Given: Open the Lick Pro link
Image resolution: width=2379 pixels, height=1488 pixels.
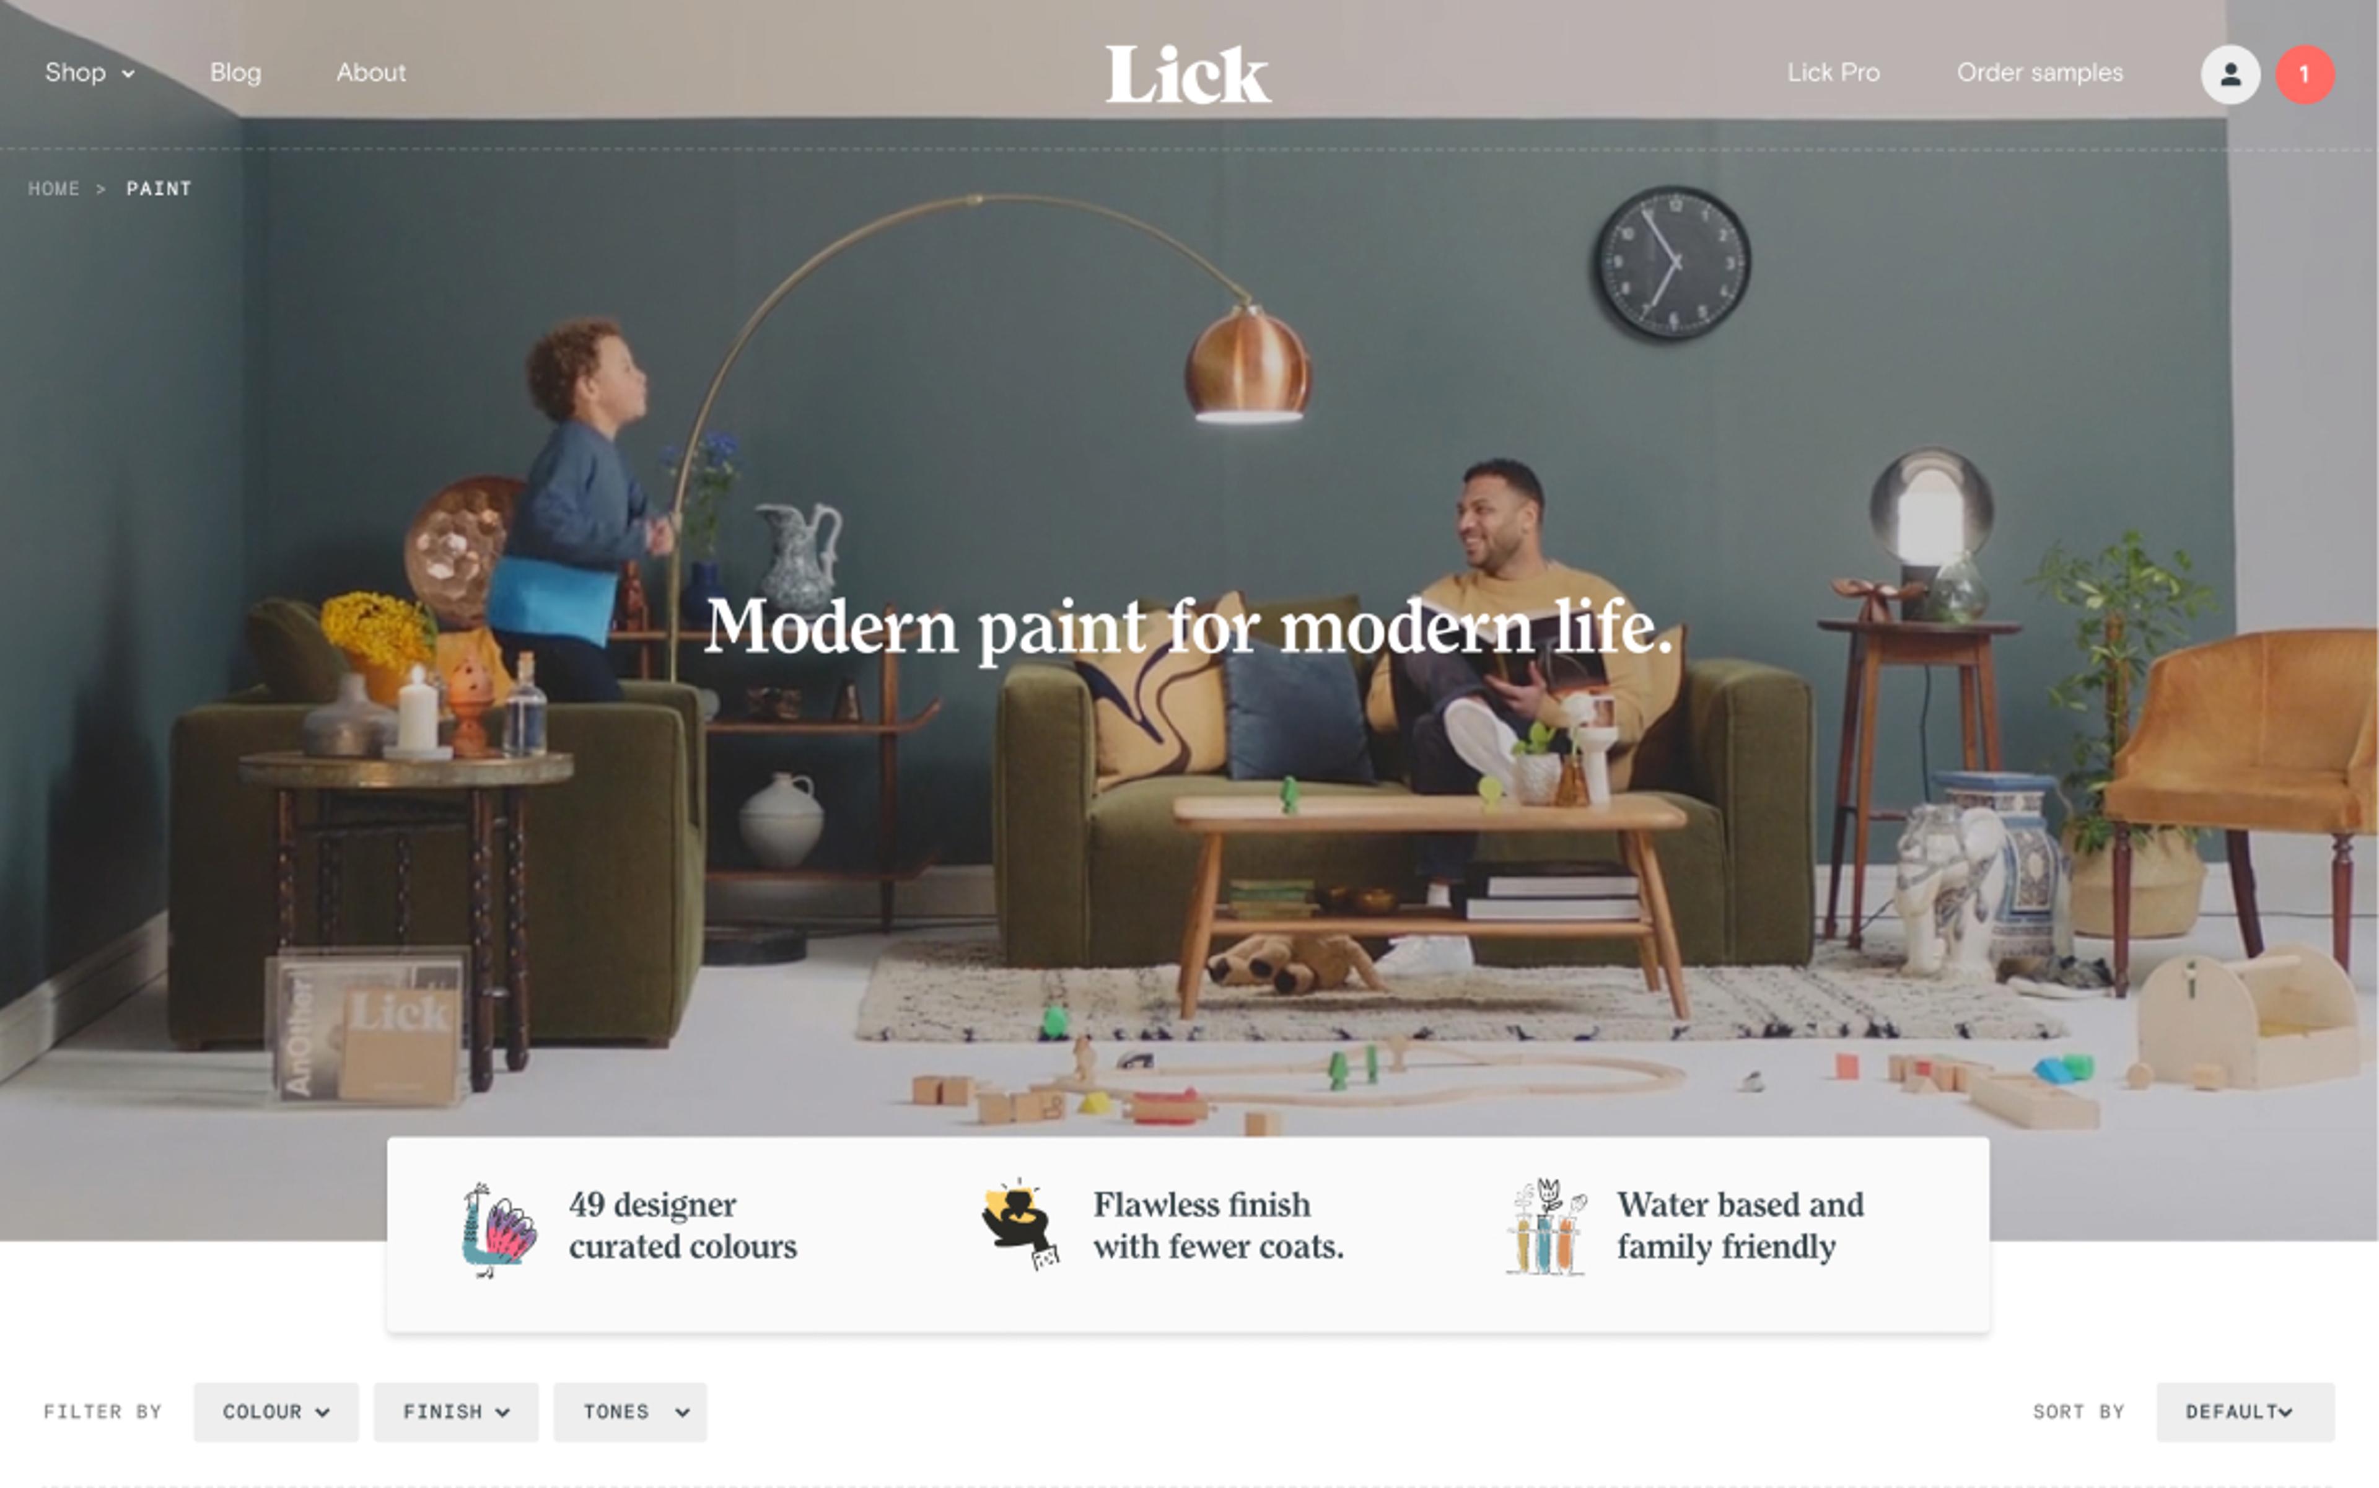Looking at the screenshot, I should (1833, 73).
